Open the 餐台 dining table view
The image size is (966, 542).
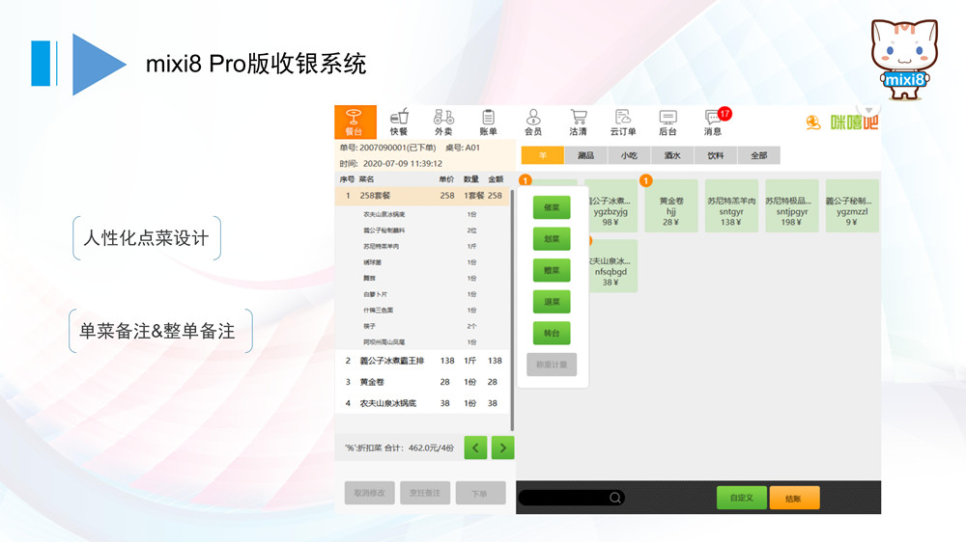coord(355,122)
